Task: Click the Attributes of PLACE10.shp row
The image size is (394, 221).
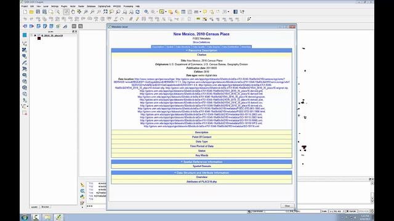Action: tap(201, 182)
